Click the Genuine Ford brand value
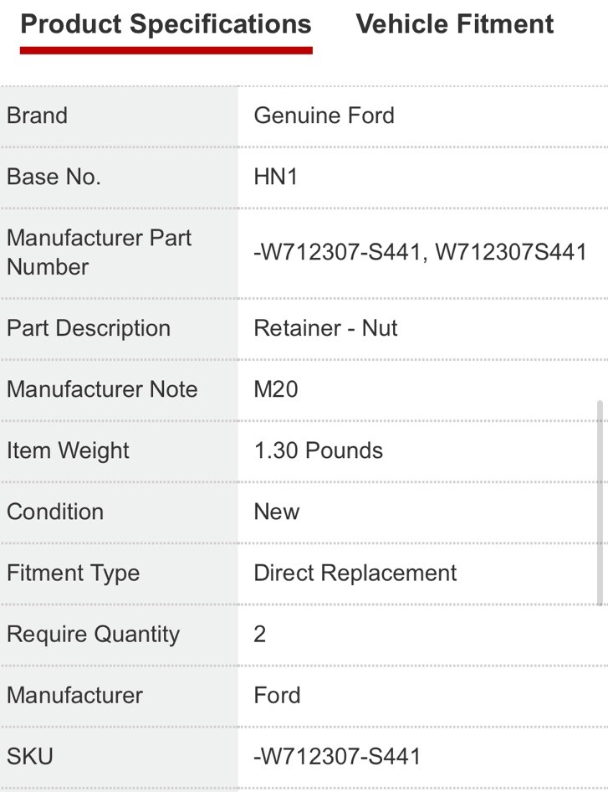Screen dimensions: 608x792 coord(324,116)
